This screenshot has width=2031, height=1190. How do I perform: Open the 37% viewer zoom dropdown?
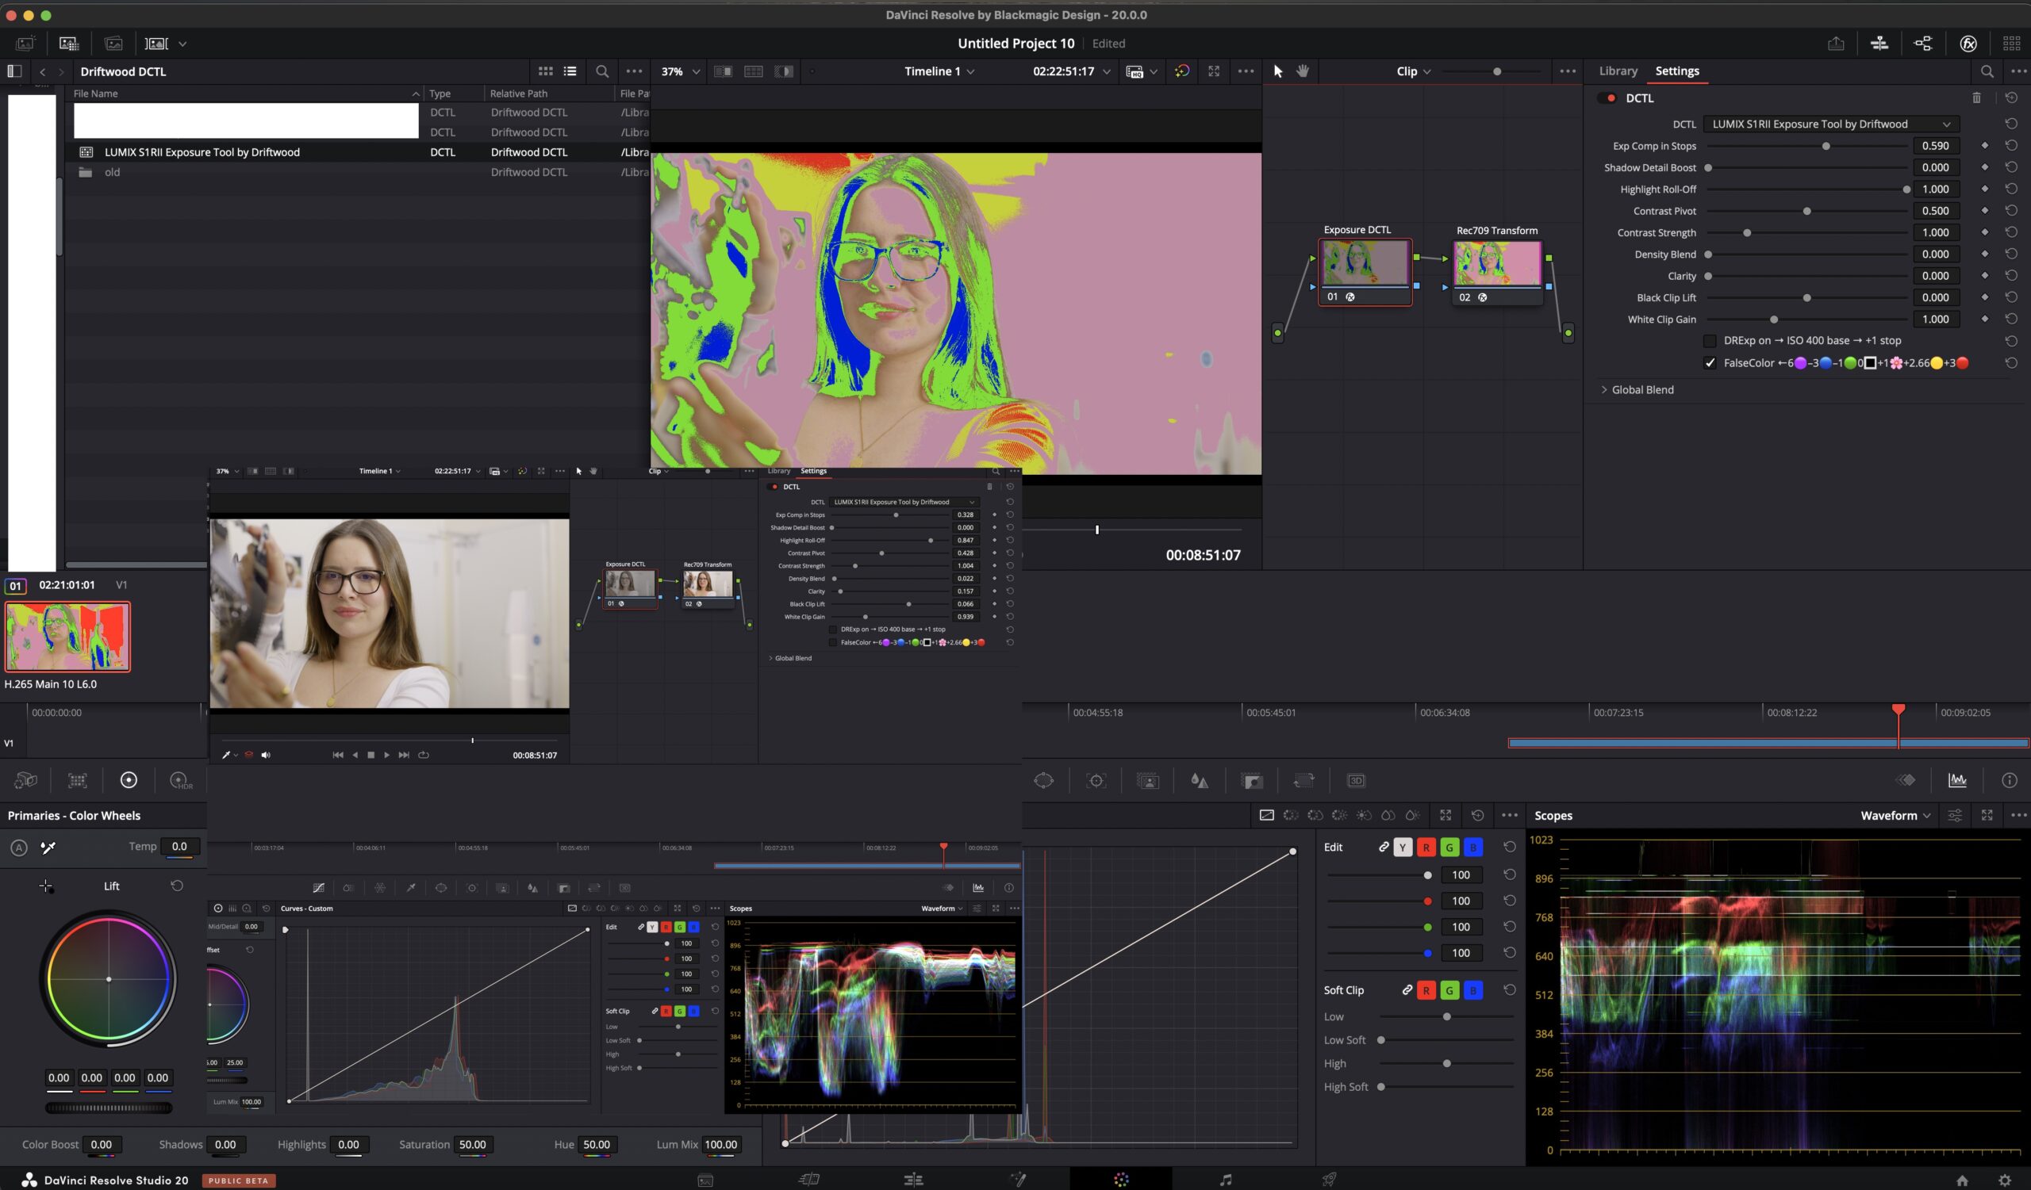click(x=680, y=71)
